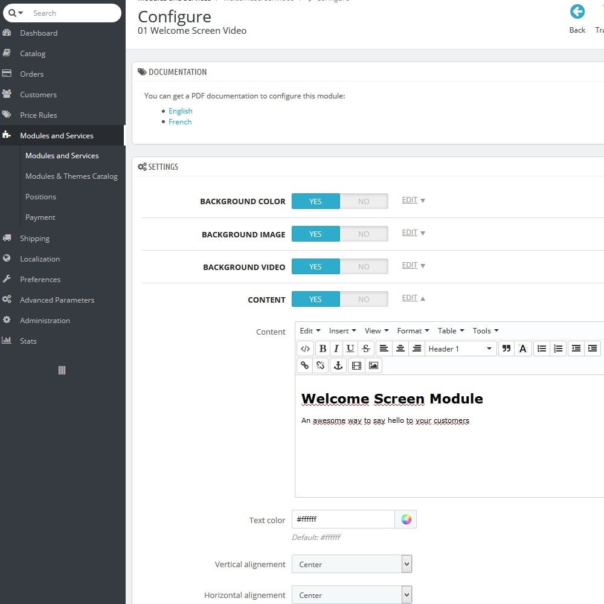
Task: Set Background Color to YES
Action: (x=315, y=202)
